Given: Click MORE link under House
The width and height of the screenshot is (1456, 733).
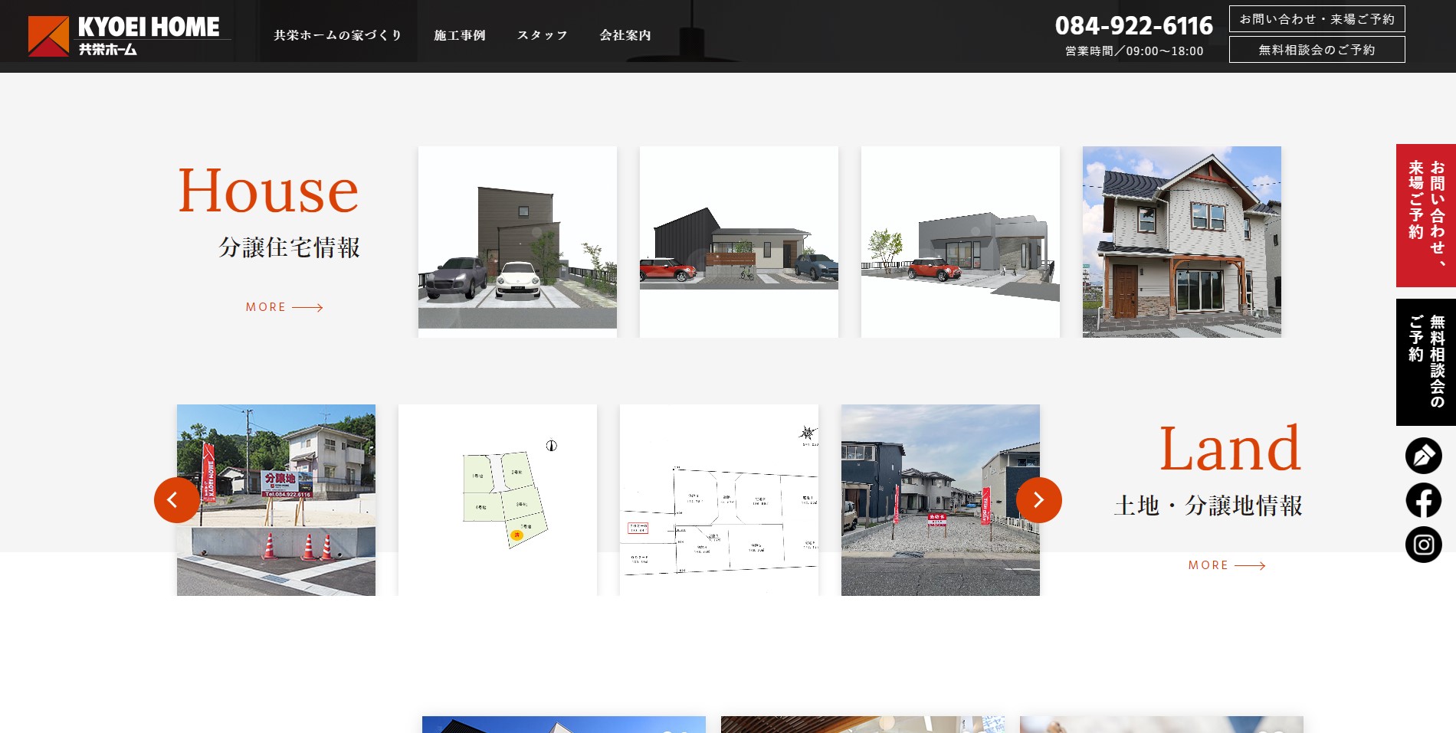Looking at the screenshot, I should tap(284, 307).
